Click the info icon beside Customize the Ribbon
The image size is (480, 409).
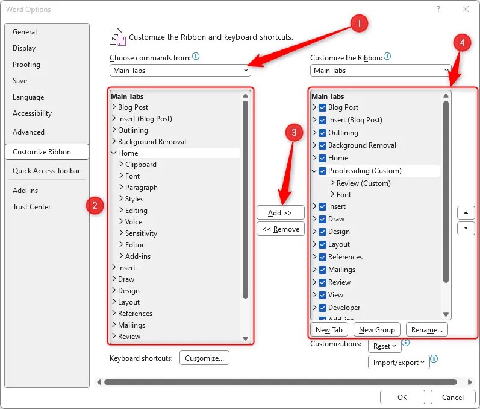(387, 57)
